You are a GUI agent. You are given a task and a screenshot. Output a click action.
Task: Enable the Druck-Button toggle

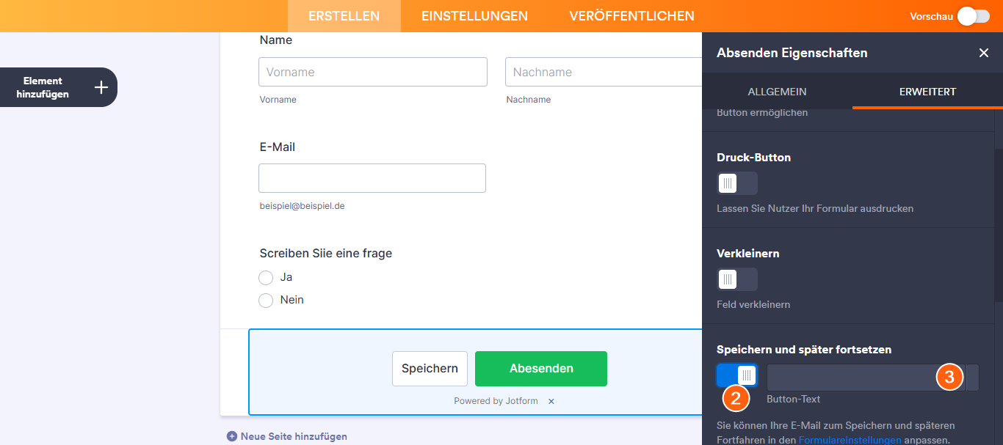point(737,183)
